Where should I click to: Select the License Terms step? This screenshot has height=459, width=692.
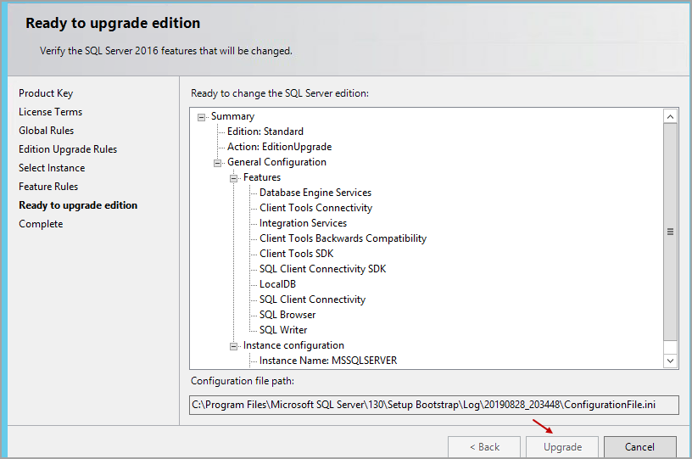point(50,112)
